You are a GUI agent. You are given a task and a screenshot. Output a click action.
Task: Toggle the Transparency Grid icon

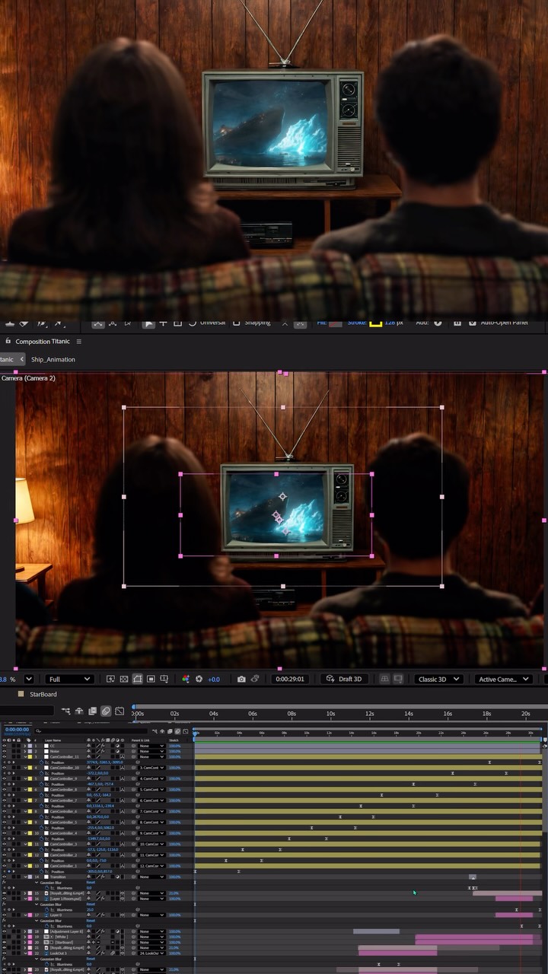pyautogui.click(x=123, y=679)
